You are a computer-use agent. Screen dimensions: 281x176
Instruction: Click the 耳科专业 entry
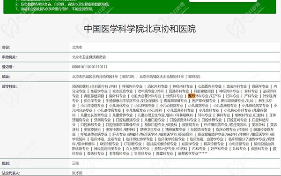(205, 115)
